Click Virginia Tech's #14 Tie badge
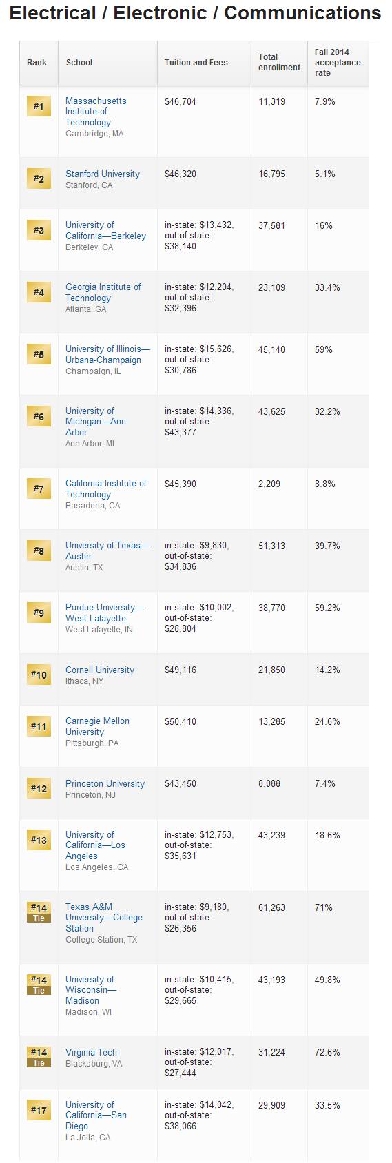This screenshot has width=392, height=1163. click(39, 1058)
